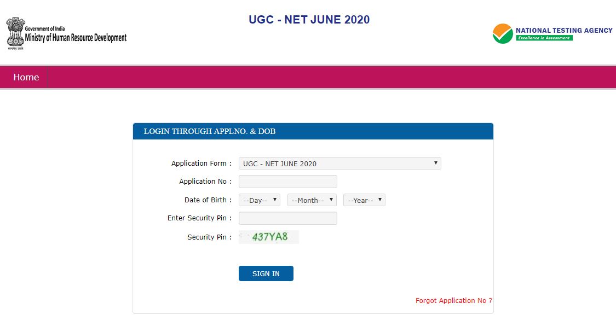The height and width of the screenshot is (315, 616).
Task: Select the Home menu item
Action: (26, 77)
